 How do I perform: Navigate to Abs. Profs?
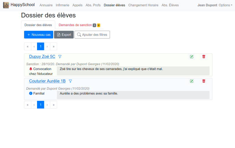[x=93, y=5]
